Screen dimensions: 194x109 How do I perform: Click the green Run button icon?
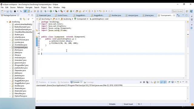51,11
